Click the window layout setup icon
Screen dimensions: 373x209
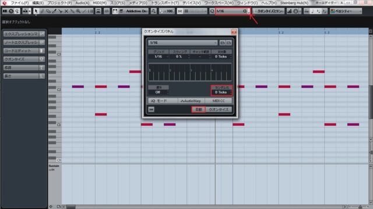click(5, 11)
